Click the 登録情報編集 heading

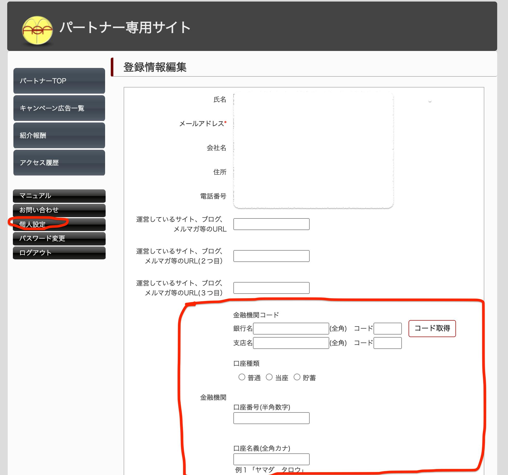[155, 67]
